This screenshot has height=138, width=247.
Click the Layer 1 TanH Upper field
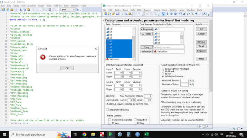[x=118, y=77]
